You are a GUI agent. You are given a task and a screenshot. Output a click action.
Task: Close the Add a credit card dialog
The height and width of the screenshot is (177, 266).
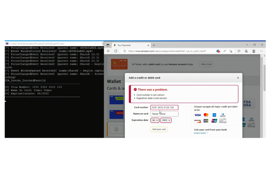tap(238, 78)
